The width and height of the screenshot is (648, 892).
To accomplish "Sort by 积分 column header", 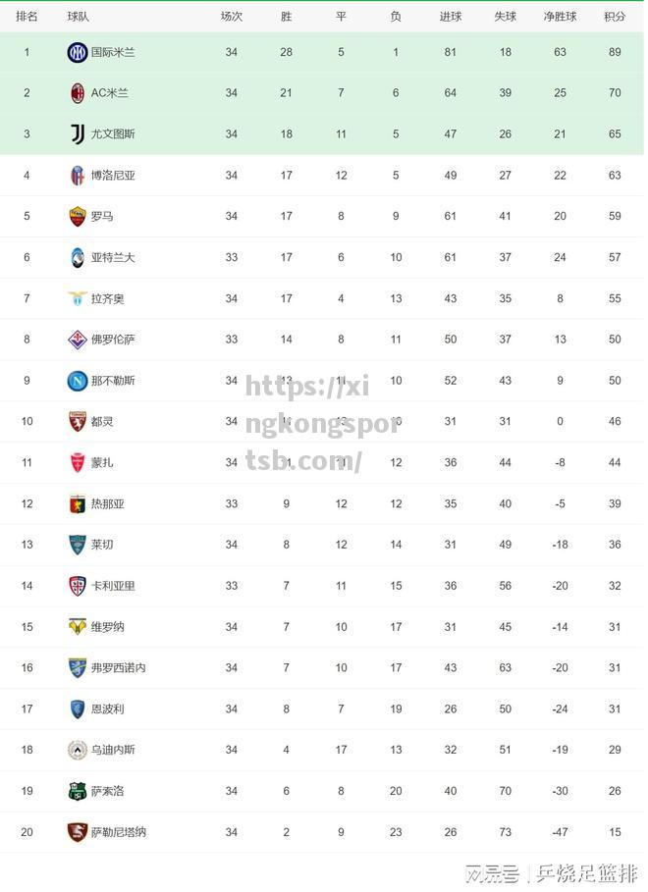I will click(x=615, y=17).
